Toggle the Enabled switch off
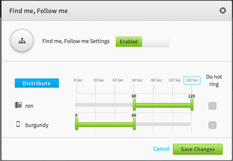This screenshot has height=161, width=233. [142, 41]
